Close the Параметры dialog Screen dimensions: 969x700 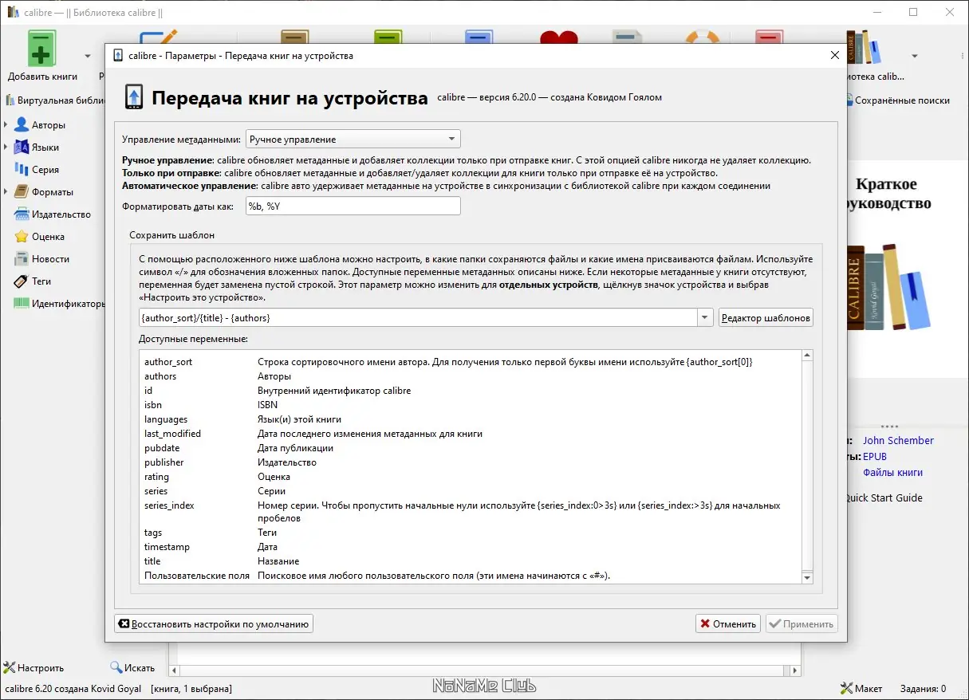(x=834, y=56)
